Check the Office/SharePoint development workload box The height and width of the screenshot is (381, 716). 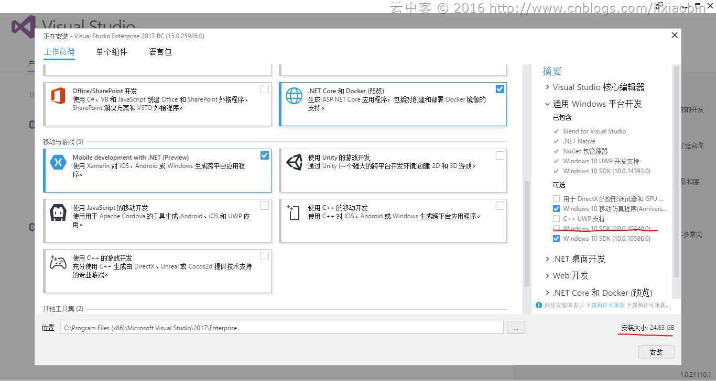[265, 89]
